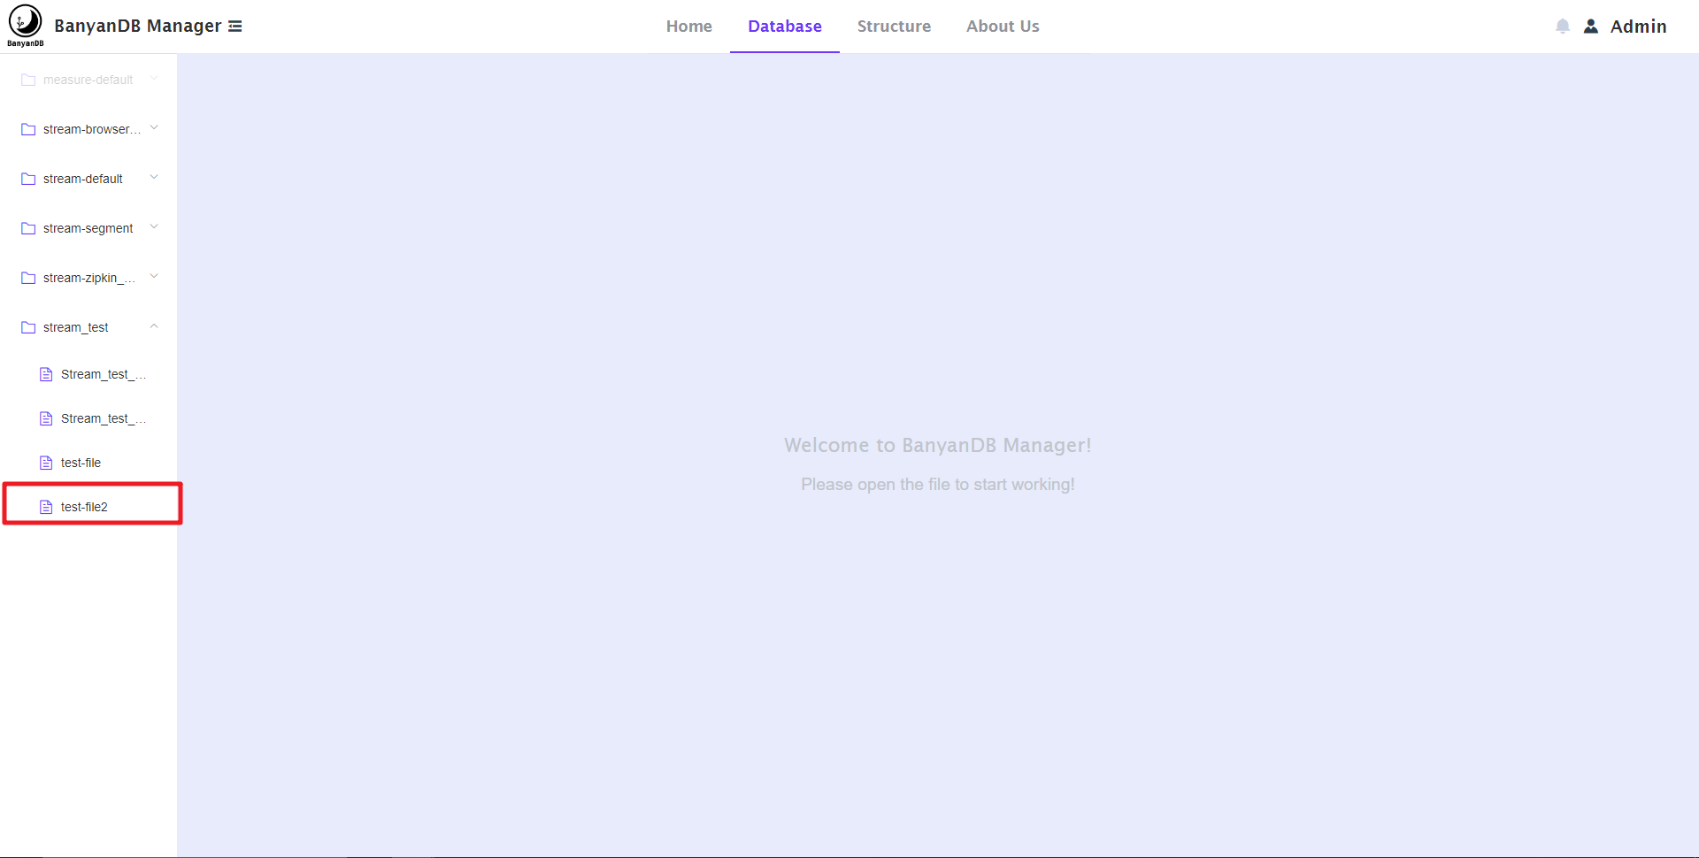The height and width of the screenshot is (858, 1699).
Task: Open the About Us tab
Action: [x=1003, y=27]
